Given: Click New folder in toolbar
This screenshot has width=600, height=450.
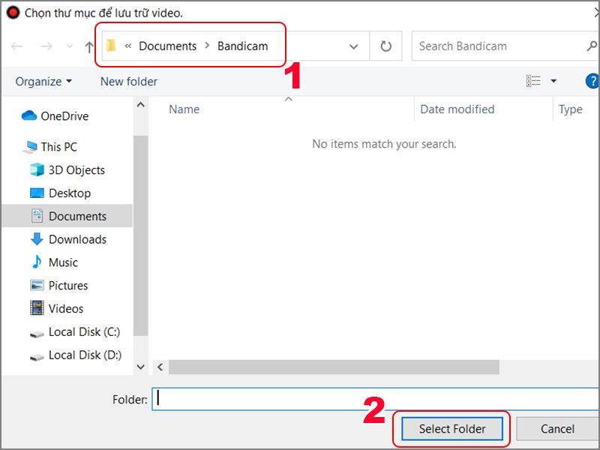Looking at the screenshot, I should click(x=128, y=82).
